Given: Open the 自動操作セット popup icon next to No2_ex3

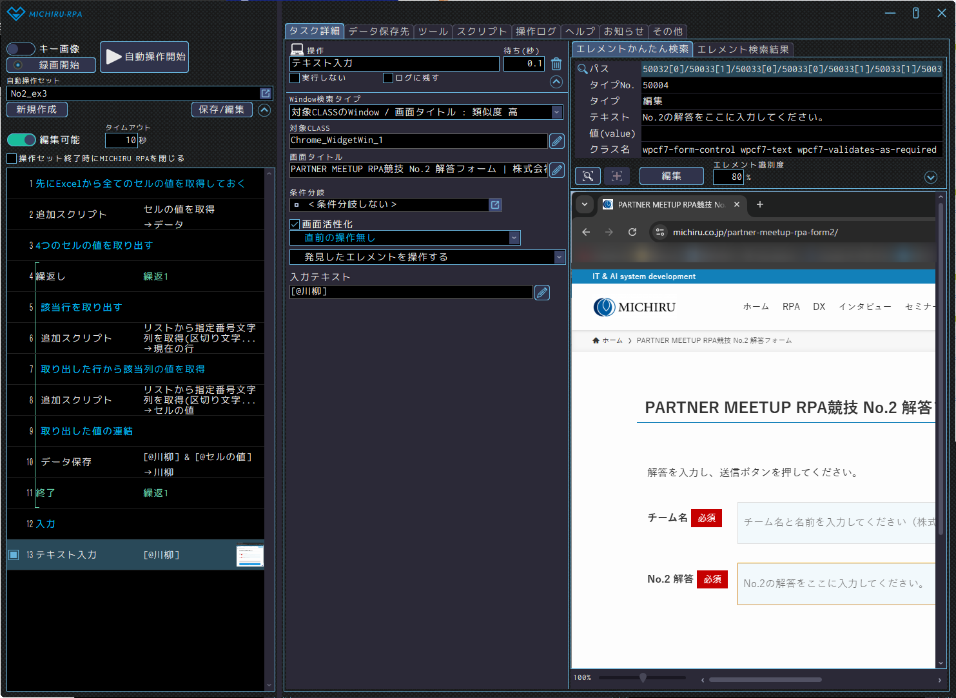Looking at the screenshot, I should [x=265, y=93].
